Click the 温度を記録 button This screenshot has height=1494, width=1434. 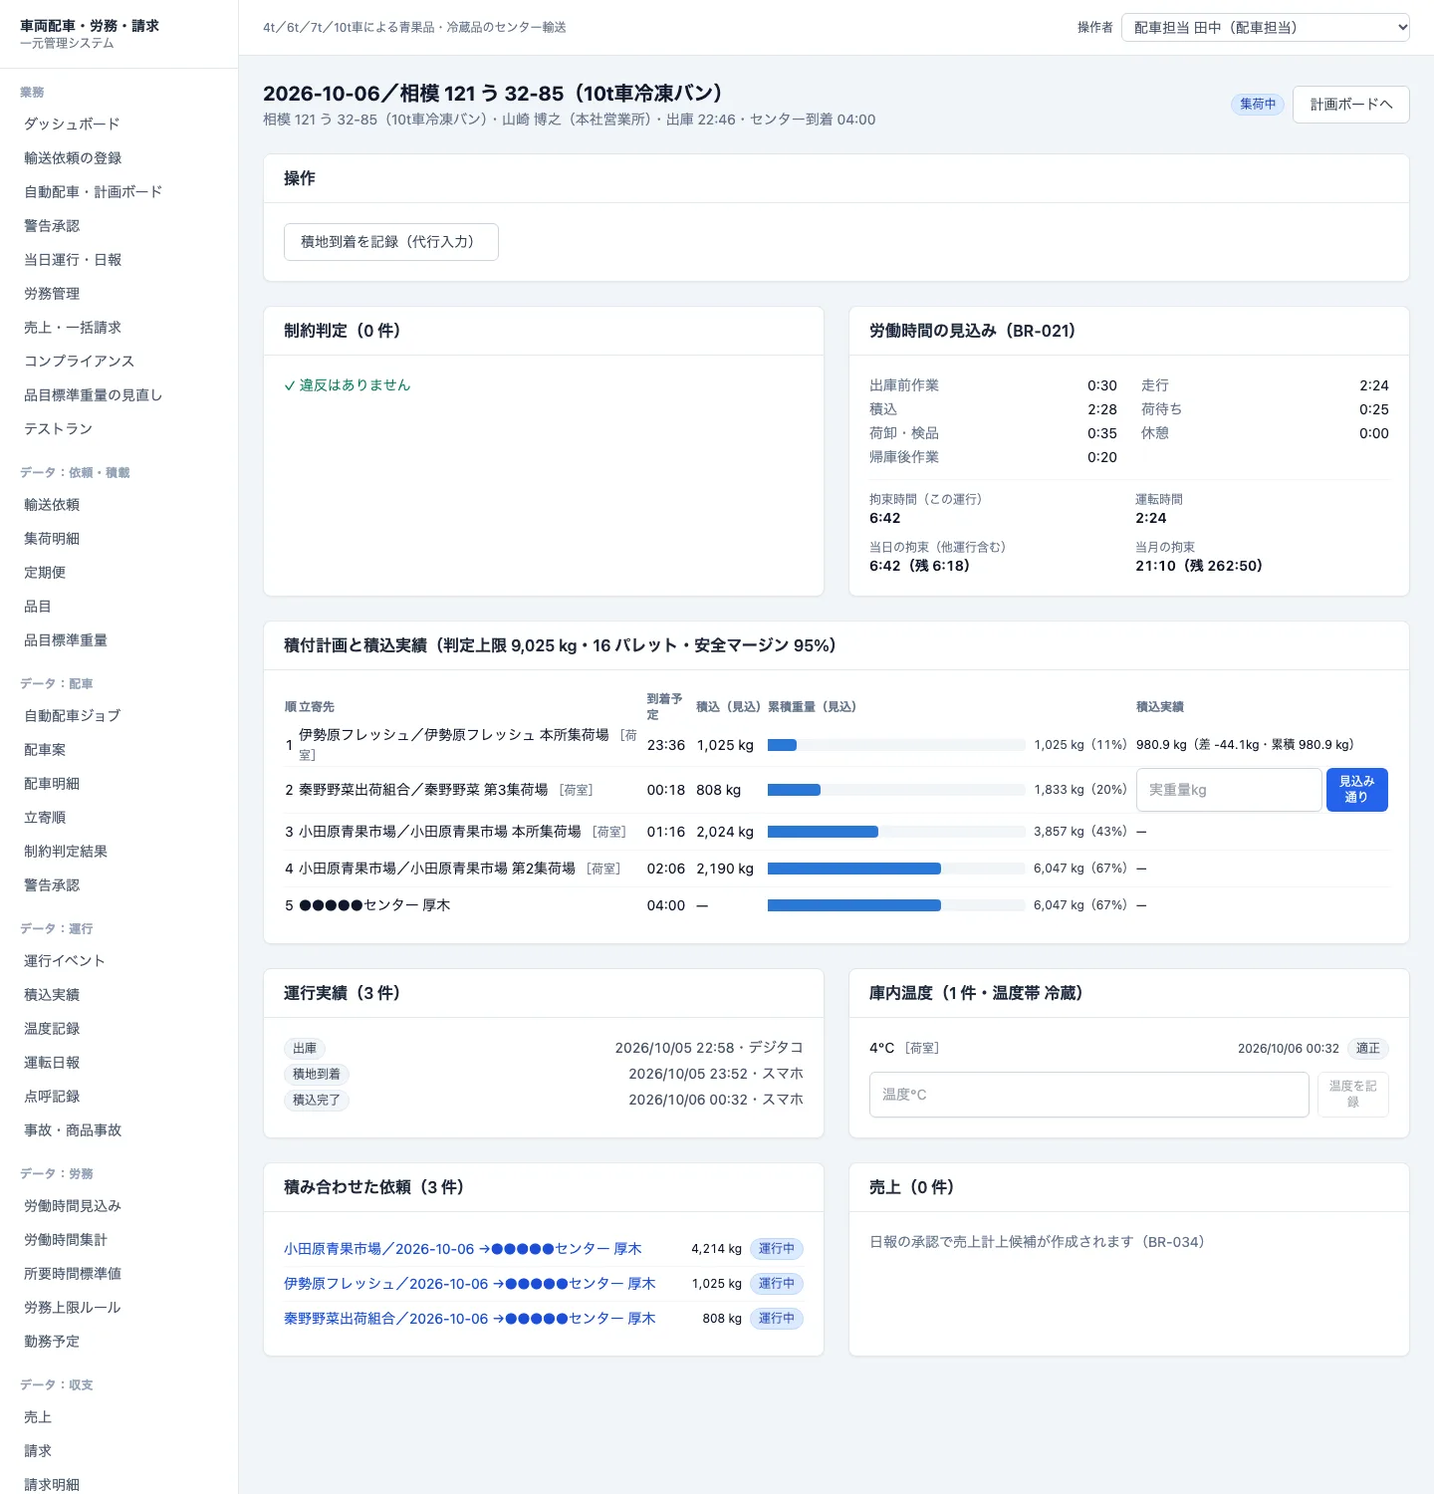[1352, 1095]
